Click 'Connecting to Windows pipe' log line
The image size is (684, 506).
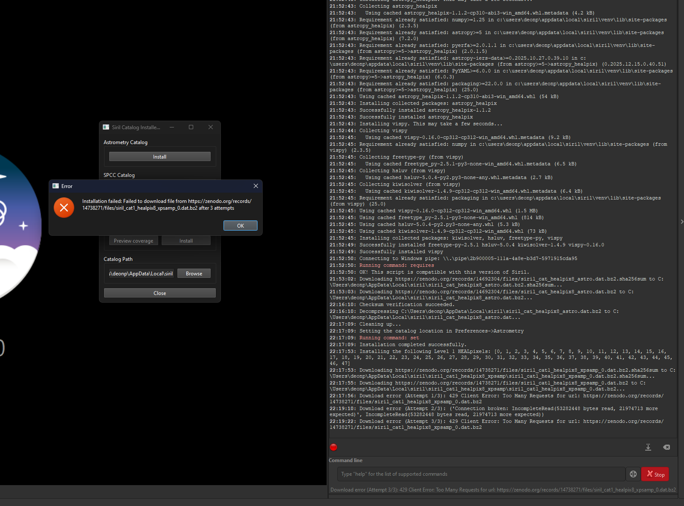[453, 258]
